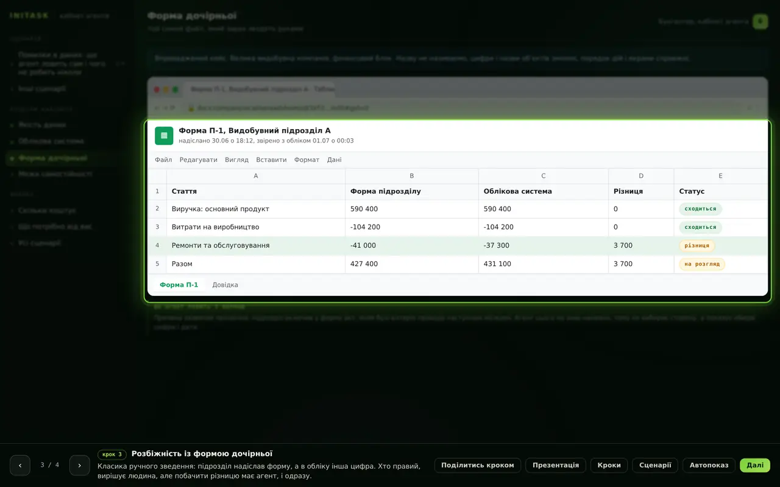Click the різниця status badge
780x487 pixels.
(697, 245)
